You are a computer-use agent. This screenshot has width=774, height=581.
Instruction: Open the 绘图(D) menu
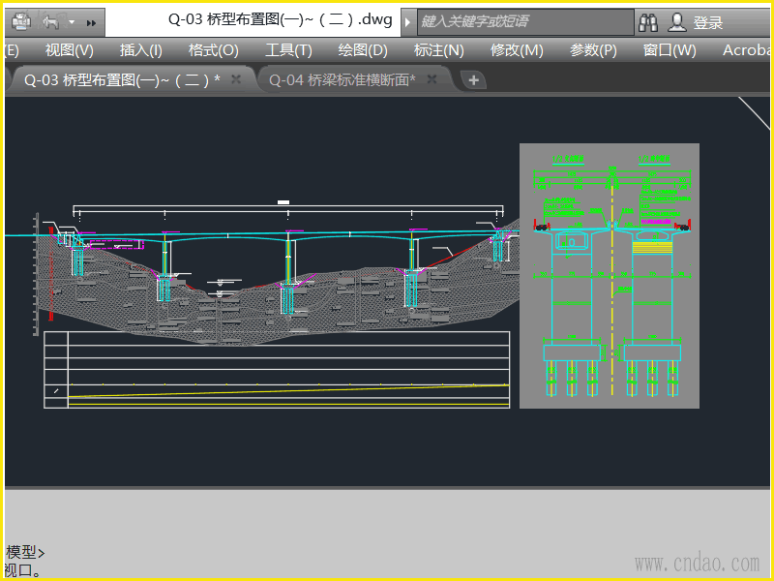click(x=363, y=50)
